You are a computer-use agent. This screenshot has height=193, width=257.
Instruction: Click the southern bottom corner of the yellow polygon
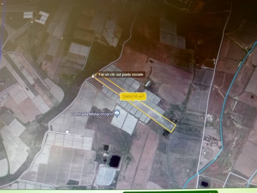click(x=171, y=132)
